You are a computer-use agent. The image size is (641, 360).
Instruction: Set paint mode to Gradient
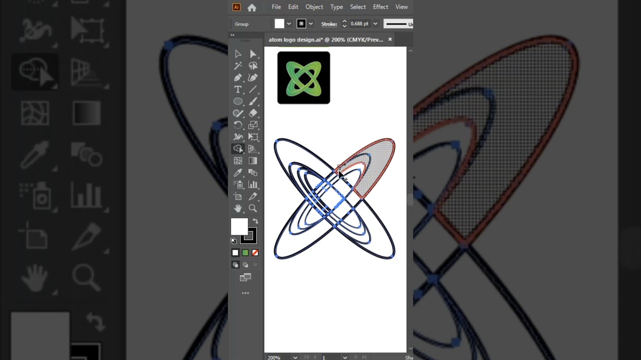[245, 252]
